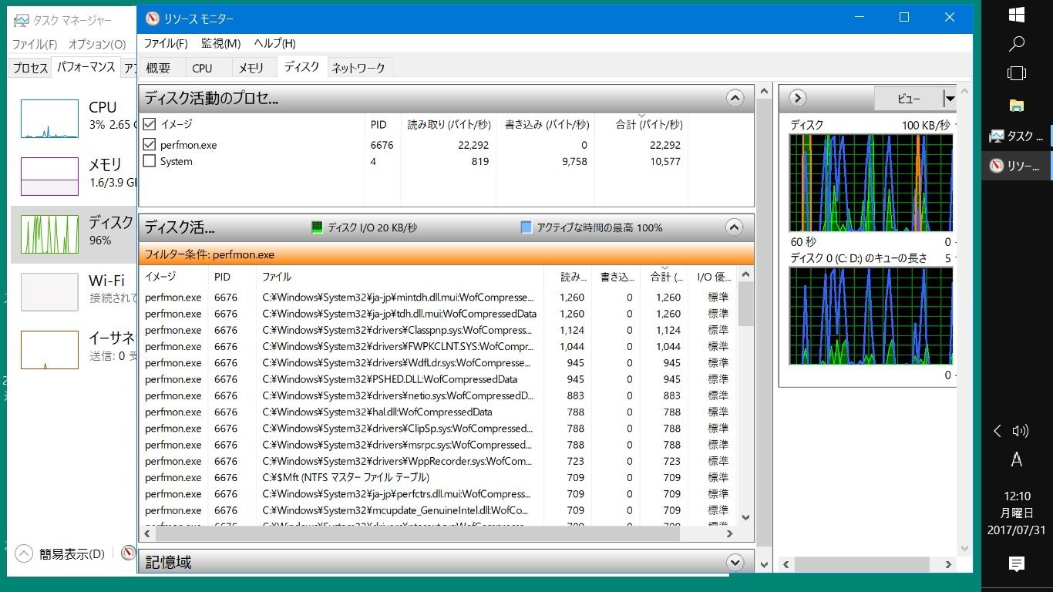Click the orange perfmon.exe filter bar
1053x592 pixels.
(x=446, y=254)
